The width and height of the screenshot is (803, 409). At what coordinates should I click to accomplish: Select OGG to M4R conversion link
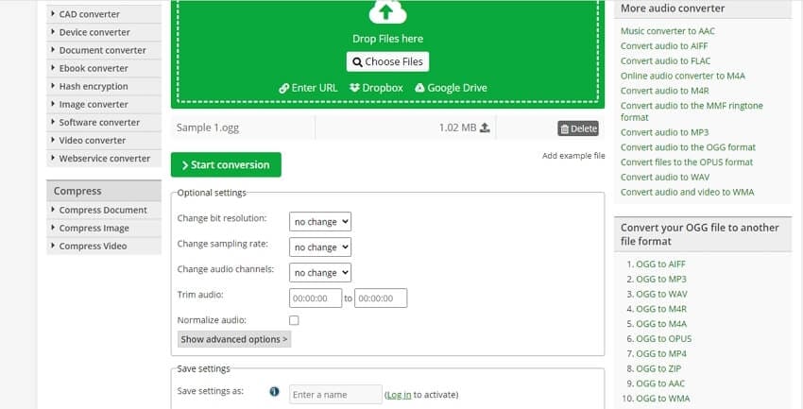click(661, 309)
